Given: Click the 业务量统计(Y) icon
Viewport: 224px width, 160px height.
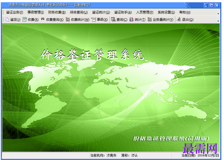Looking at the screenshot, I should point(150,19).
